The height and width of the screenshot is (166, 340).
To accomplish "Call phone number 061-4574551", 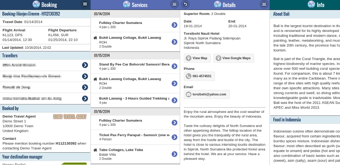I will click(x=199, y=76).
